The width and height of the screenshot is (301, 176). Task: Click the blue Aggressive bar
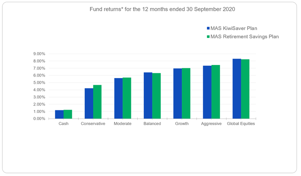[x=207, y=92]
